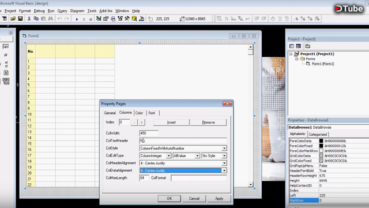Click the Find binoculars toolbar icon

coord(50,18)
